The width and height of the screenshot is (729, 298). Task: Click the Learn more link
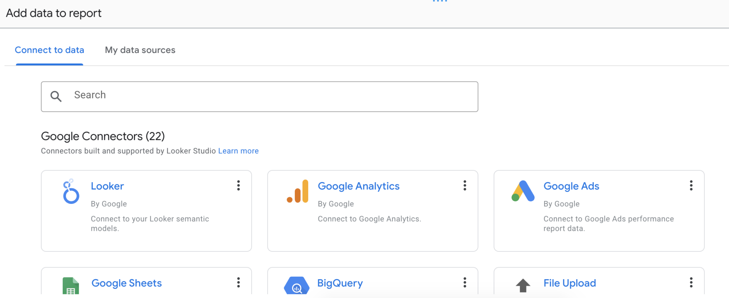(x=238, y=151)
